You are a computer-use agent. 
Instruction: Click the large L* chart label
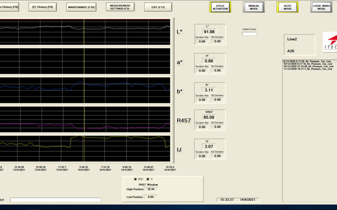(x=180, y=32)
